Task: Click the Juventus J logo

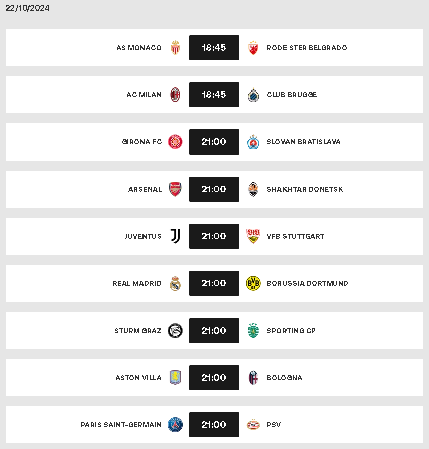Action: click(175, 236)
